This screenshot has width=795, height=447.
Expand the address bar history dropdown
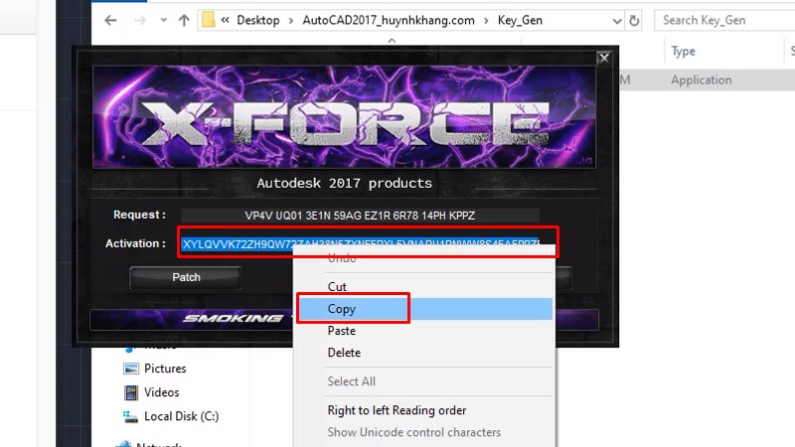(613, 20)
